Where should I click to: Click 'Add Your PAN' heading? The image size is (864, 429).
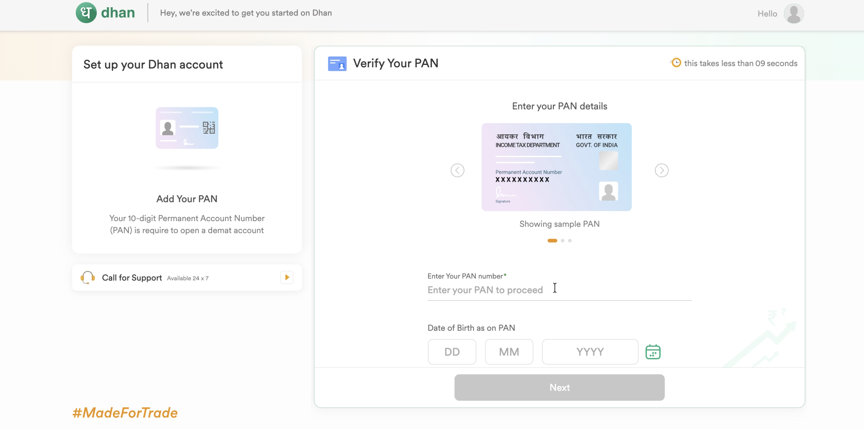pos(187,199)
